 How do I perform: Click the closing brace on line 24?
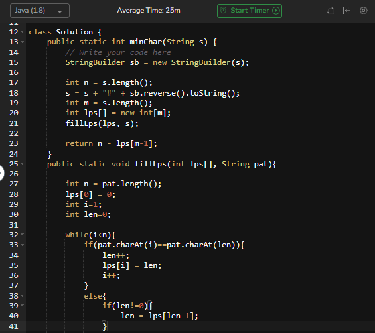pos(49,154)
